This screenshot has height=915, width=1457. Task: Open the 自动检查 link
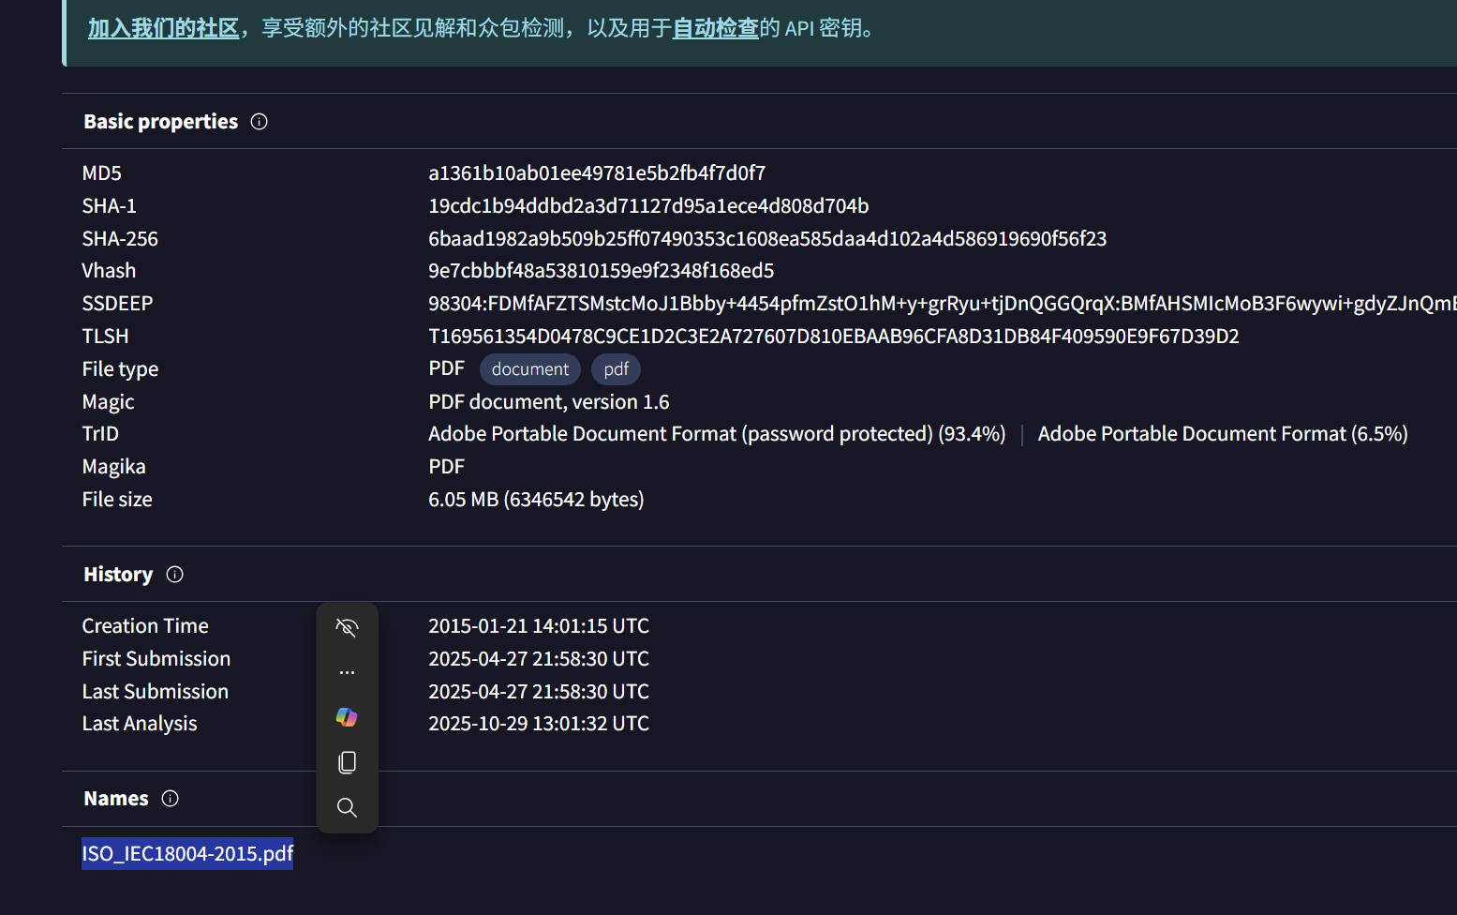coord(716,28)
